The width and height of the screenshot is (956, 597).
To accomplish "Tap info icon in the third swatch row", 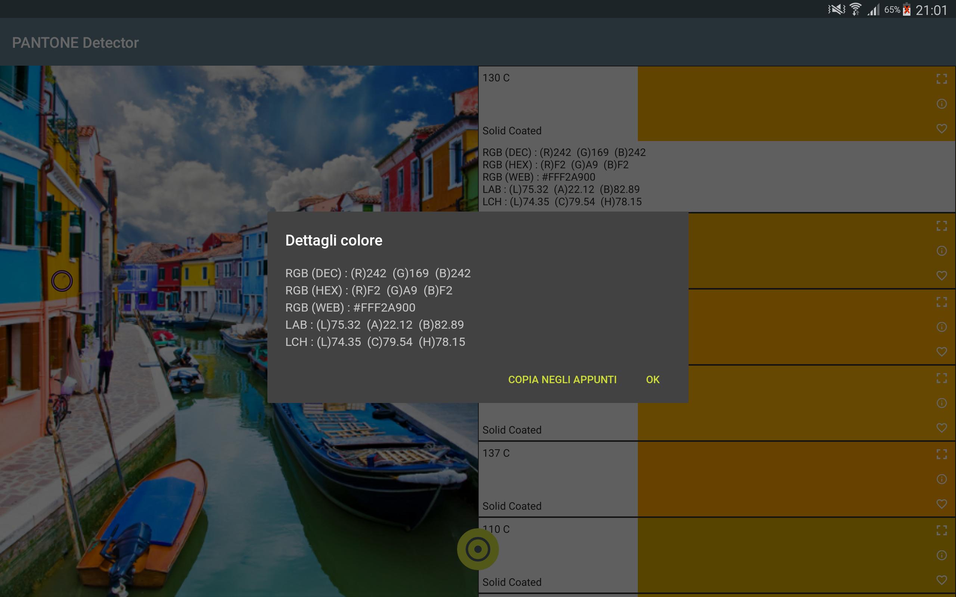I will 941,327.
